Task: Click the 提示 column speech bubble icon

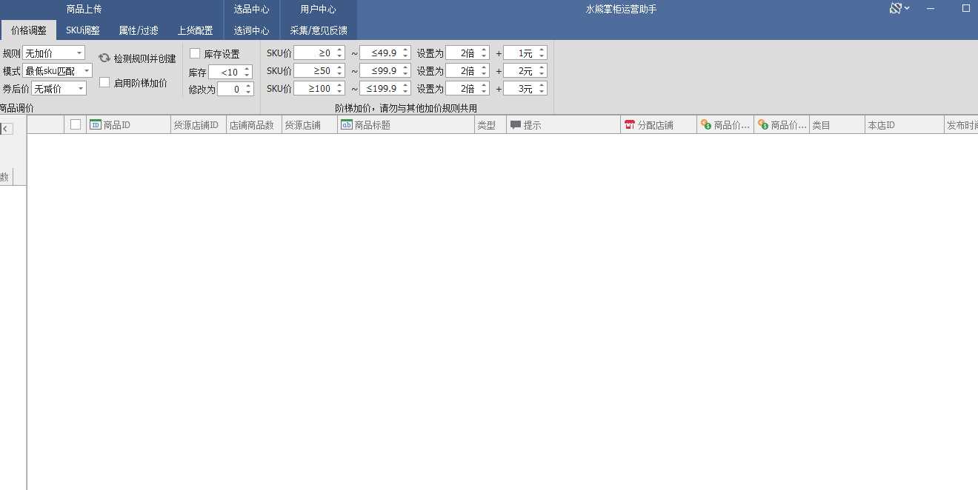Action: click(x=516, y=125)
